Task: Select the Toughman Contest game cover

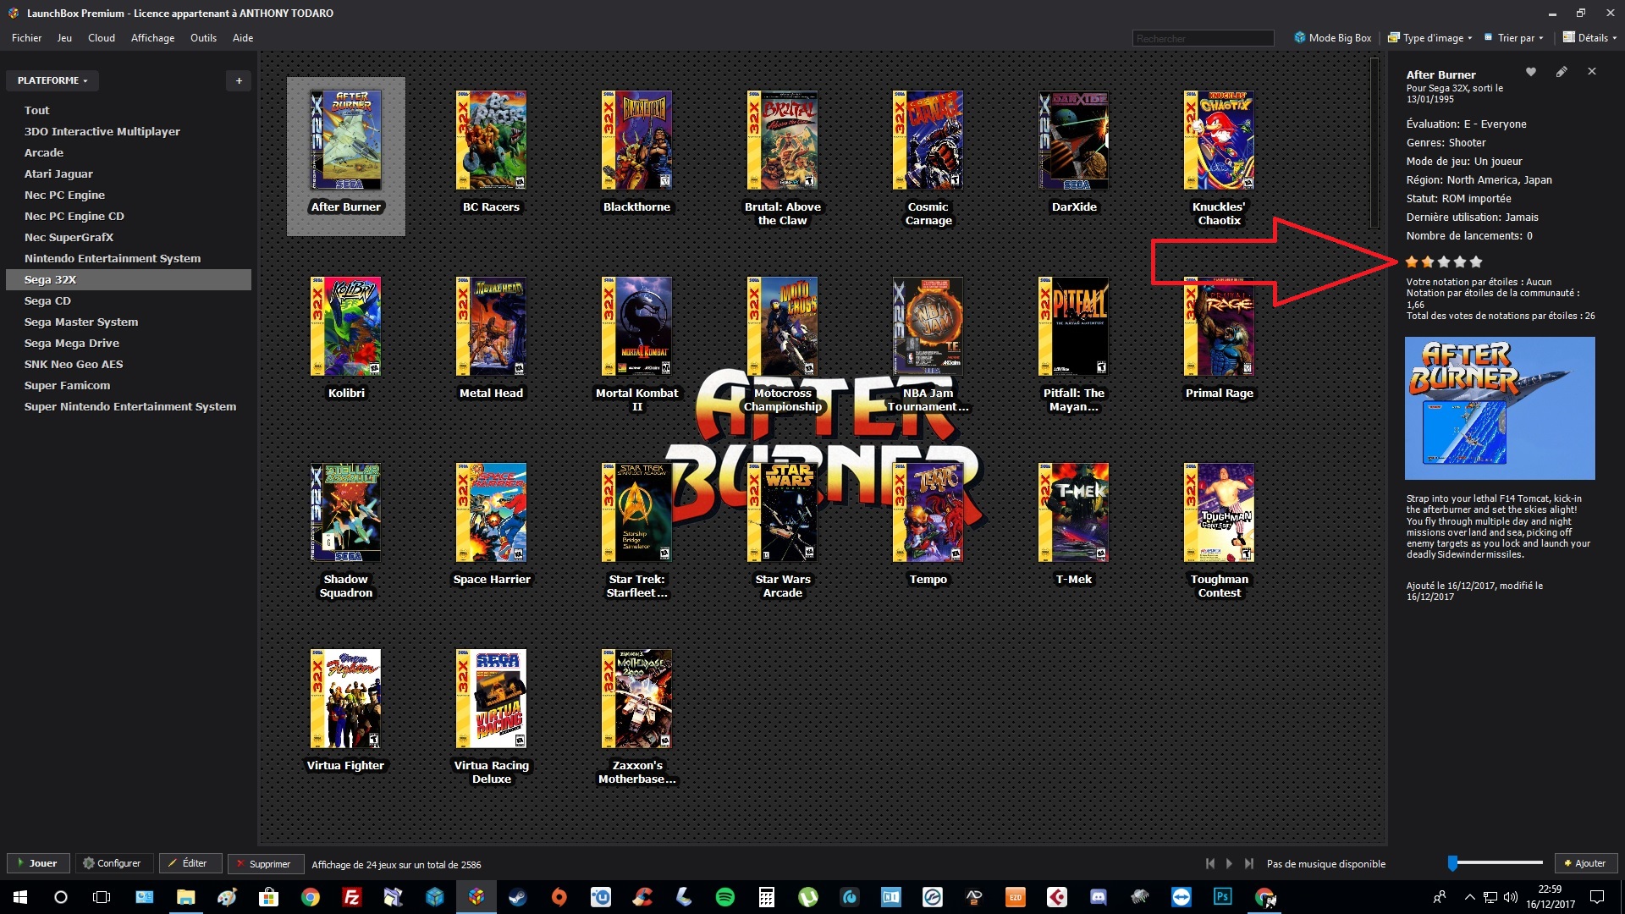Action: pos(1219,512)
